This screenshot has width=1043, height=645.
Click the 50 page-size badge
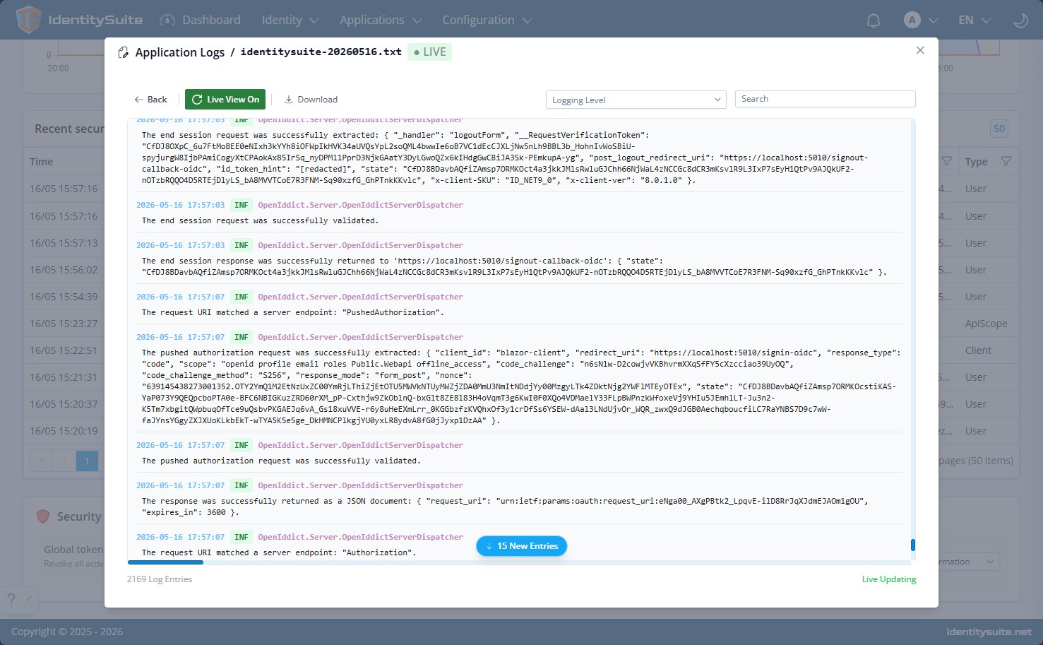pos(999,129)
